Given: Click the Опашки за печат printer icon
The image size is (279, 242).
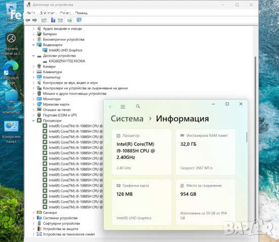Looking at the screenshot, I should (x=39, y=110).
